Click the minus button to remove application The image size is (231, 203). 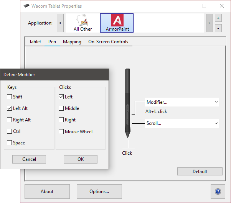[218, 28]
